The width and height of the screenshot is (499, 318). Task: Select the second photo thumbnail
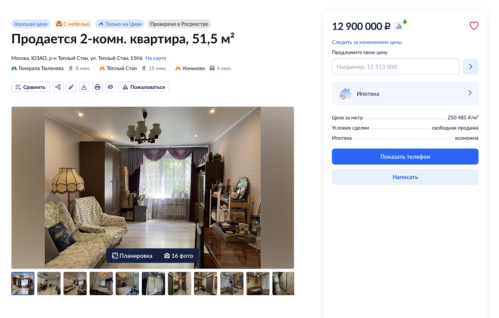coord(49,284)
